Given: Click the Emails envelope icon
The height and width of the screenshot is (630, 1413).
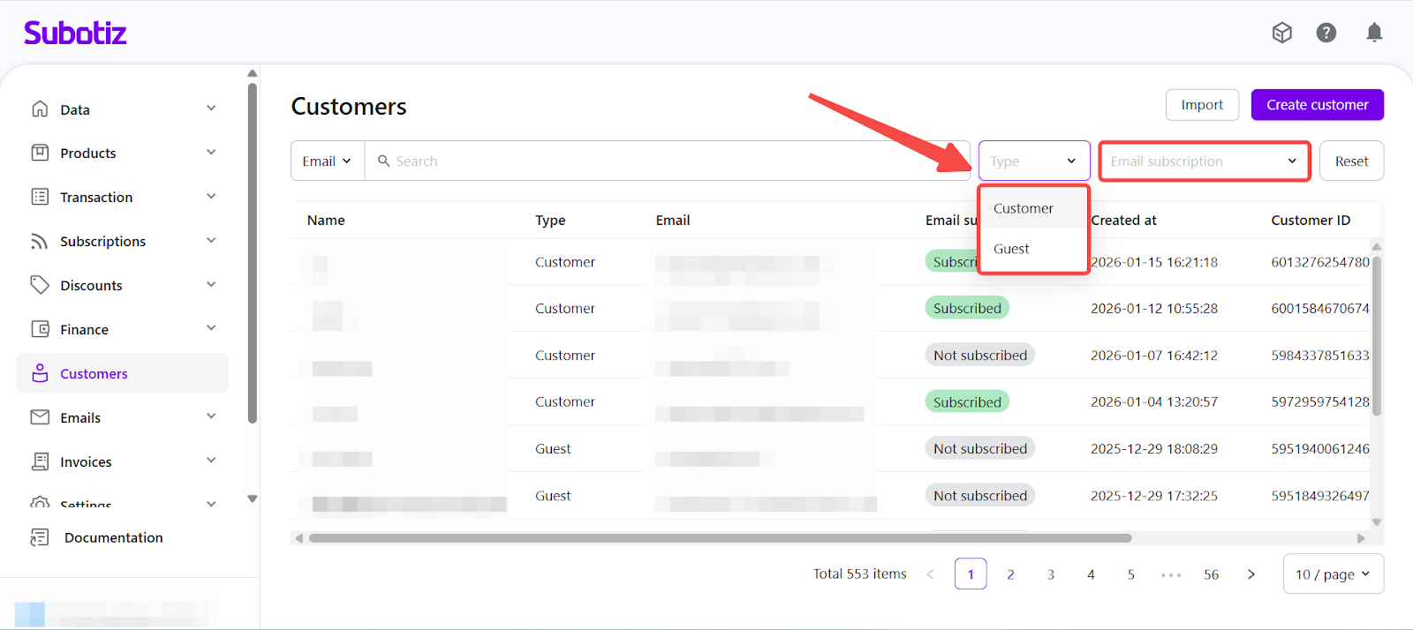Looking at the screenshot, I should 40,417.
